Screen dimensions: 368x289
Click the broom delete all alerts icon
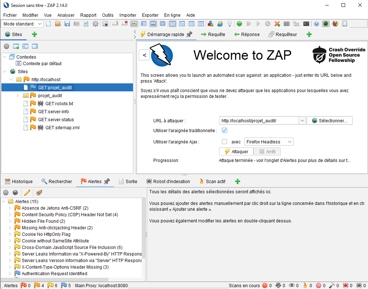click(x=39, y=193)
